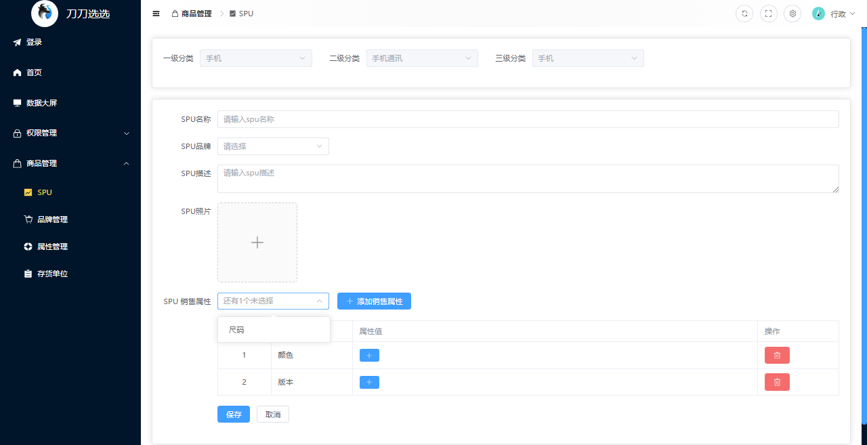Click the bag icon beside sidebar 商品管理
867x445 pixels.
(x=17, y=163)
